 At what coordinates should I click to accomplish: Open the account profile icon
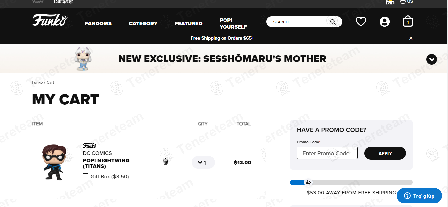pyautogui.click(x=384, y=22)
